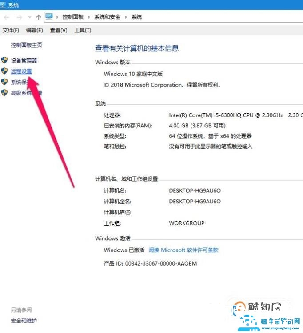The height and width of the screenshot is (333, 303).
Task: Click 没有可用于此显示器的笔或触控输入 text
Action: tap(211, 147)
